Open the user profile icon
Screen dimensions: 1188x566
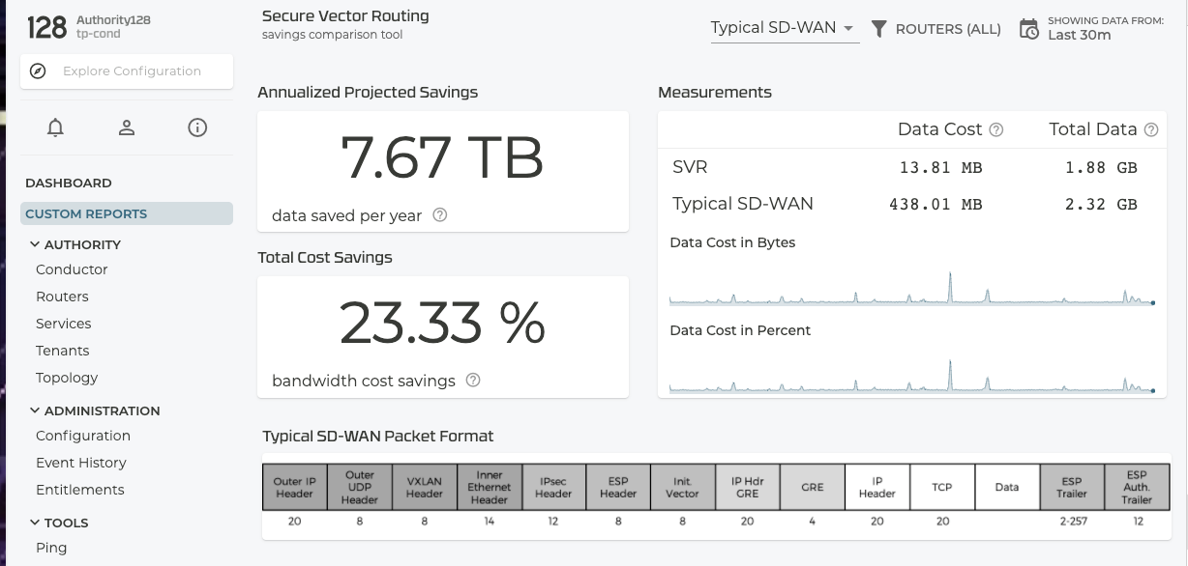(127, 127)
